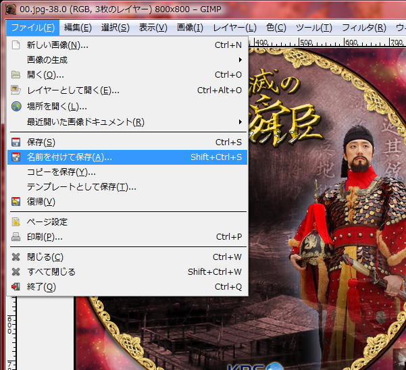Expand the 画像の生成 submenu arrow
This screenshot has width=406, height=370.
pyautogui.click(x=240, y=60)
